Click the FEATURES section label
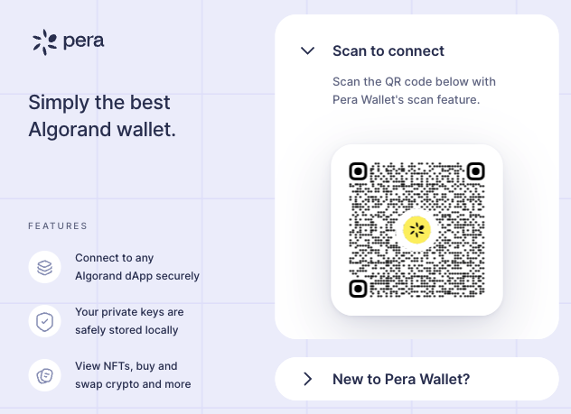The image size is (571, 414). (x=58, y=225)
